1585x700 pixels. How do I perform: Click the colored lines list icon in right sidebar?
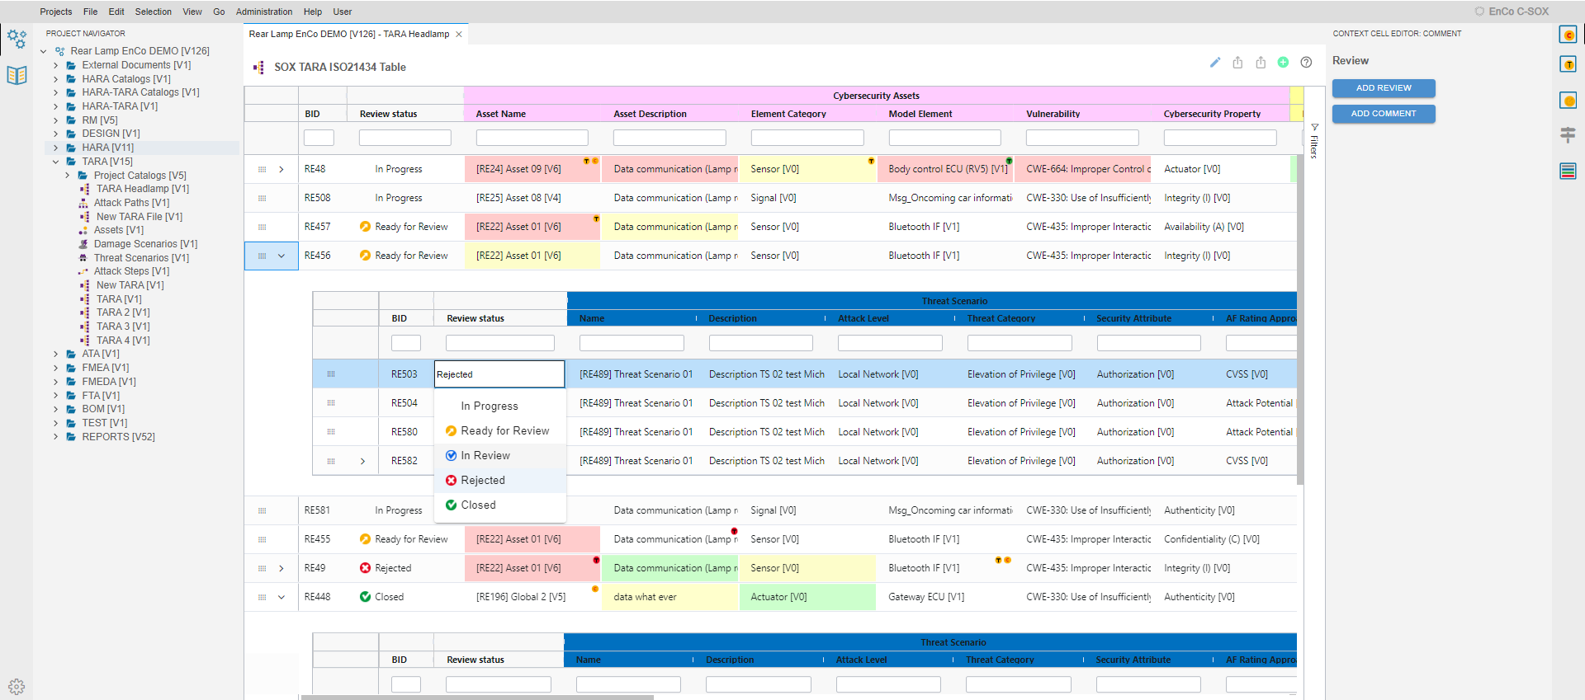(x=1568, y=171)
